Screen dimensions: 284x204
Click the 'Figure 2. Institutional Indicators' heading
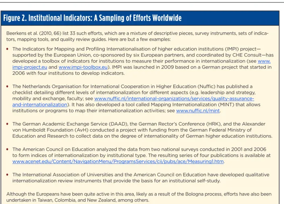tap(92, 18)
